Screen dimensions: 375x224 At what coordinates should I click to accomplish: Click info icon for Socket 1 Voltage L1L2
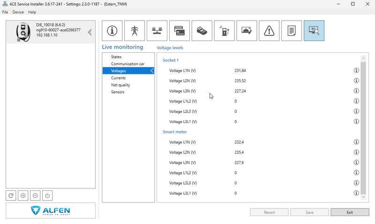(x=356, y=101)
